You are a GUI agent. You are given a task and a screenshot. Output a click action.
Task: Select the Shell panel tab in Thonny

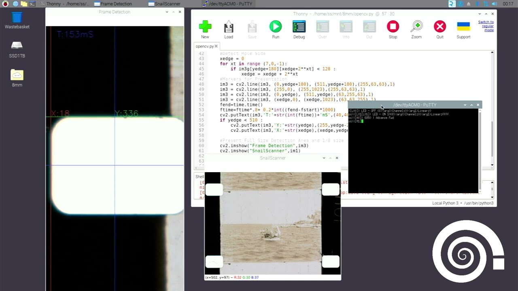200,177
